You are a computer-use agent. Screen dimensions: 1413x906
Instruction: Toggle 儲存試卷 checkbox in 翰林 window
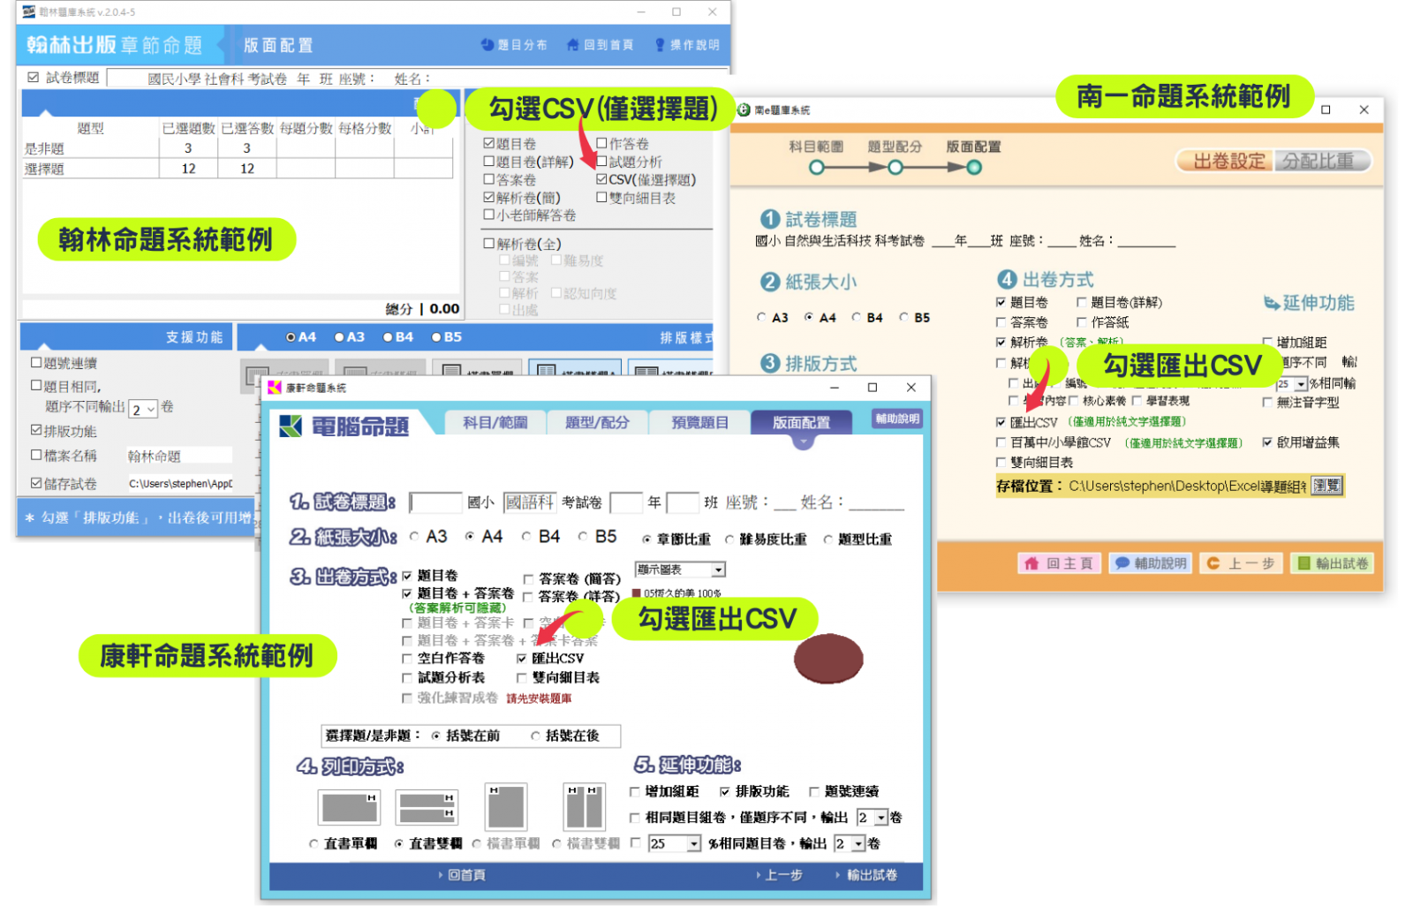point(36,484)
